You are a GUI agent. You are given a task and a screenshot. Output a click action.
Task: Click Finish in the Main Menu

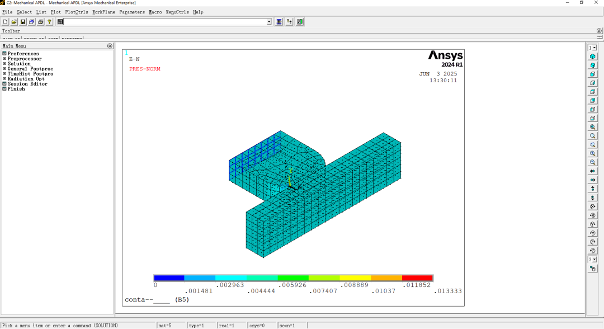[16, 89]
